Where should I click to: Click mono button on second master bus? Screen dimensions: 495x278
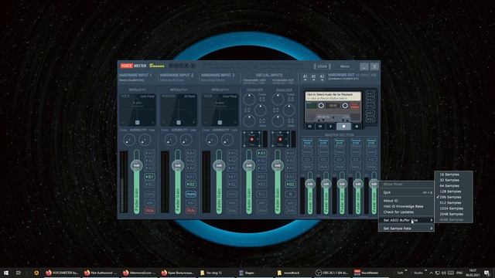(323, 152)
